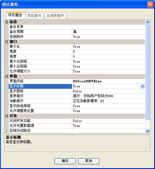This screenshot has width=155, height=169.
Task: Open the 全局表事件 tab
Action: (x=55, y=16)
